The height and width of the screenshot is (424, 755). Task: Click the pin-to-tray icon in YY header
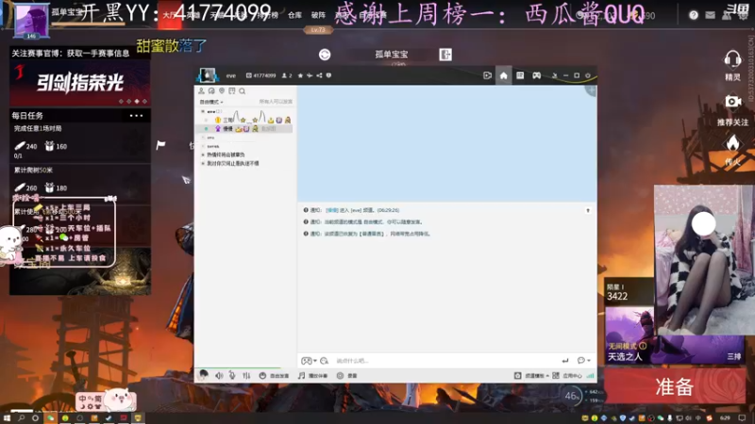(x=554, y=75)
